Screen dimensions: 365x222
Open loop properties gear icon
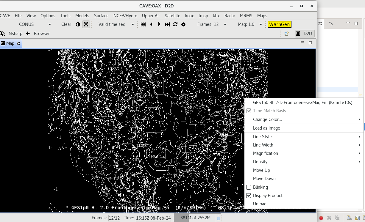[x=183, y=24]
